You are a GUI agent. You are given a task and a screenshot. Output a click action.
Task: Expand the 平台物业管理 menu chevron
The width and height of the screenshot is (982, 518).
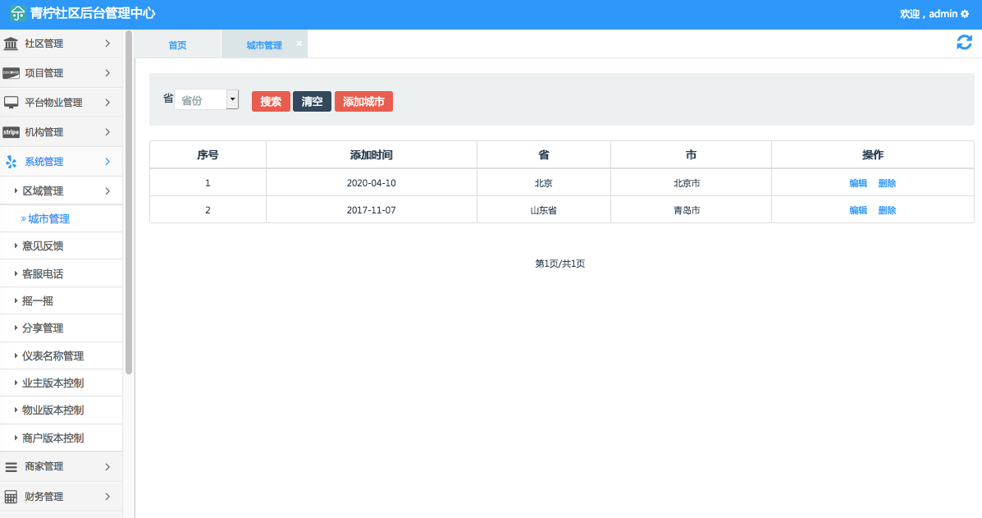tap(107, 102)
